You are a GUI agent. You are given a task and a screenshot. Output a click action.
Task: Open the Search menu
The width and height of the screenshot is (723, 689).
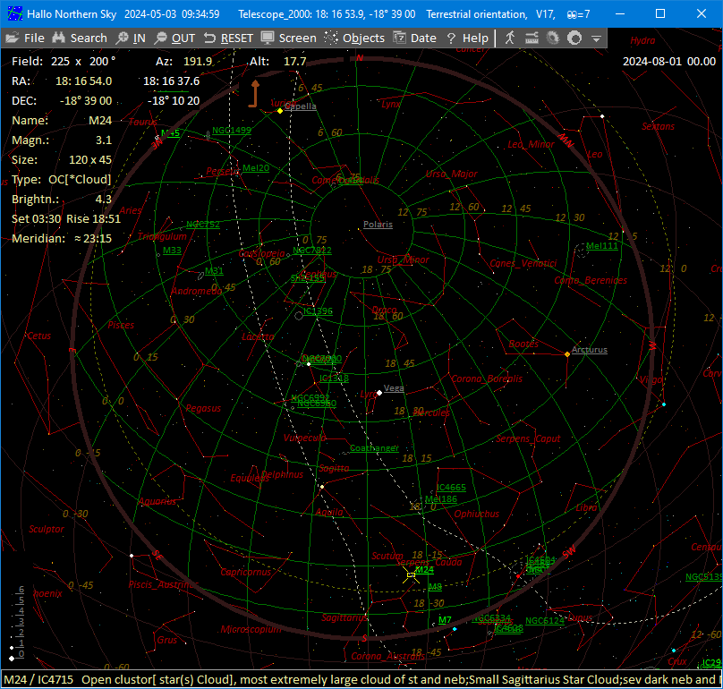pyautogui.click(x=80, y=38)
